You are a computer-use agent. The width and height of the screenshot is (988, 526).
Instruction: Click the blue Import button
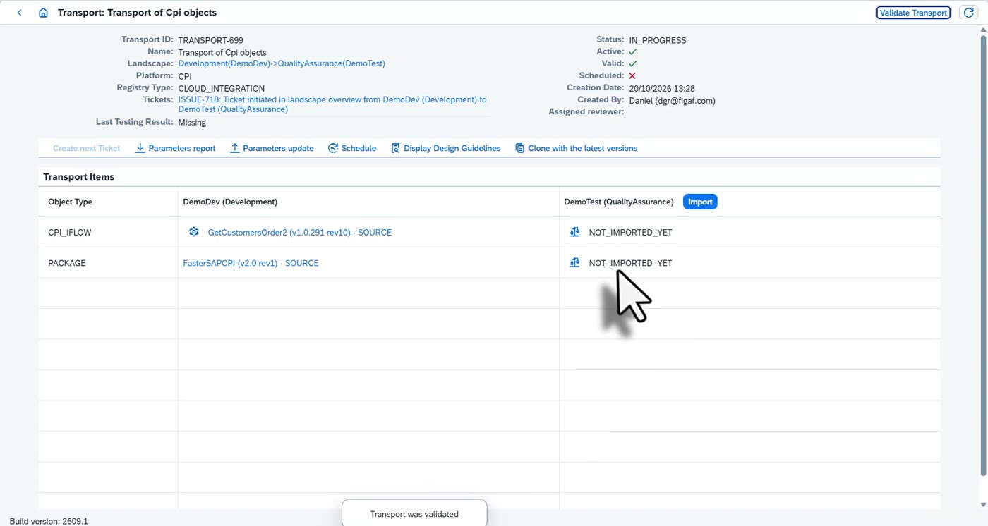point(700,202)
